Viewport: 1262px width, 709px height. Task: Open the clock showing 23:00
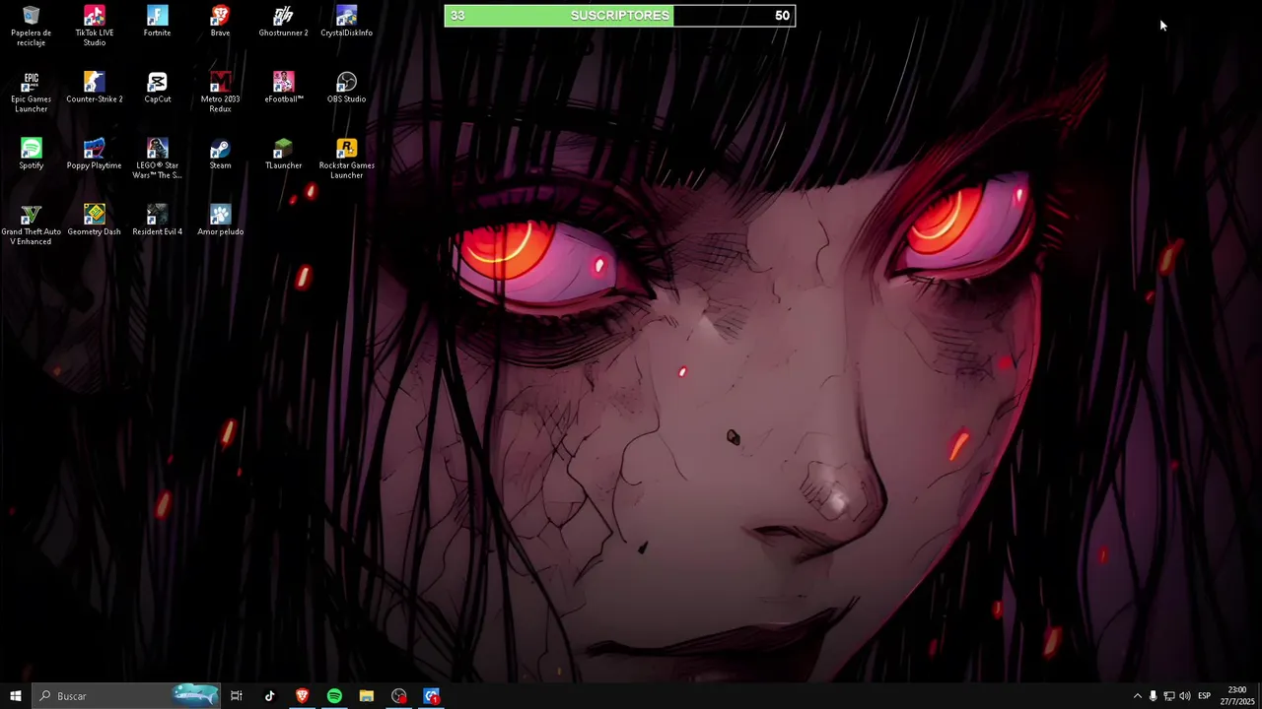click(1237, 696)
